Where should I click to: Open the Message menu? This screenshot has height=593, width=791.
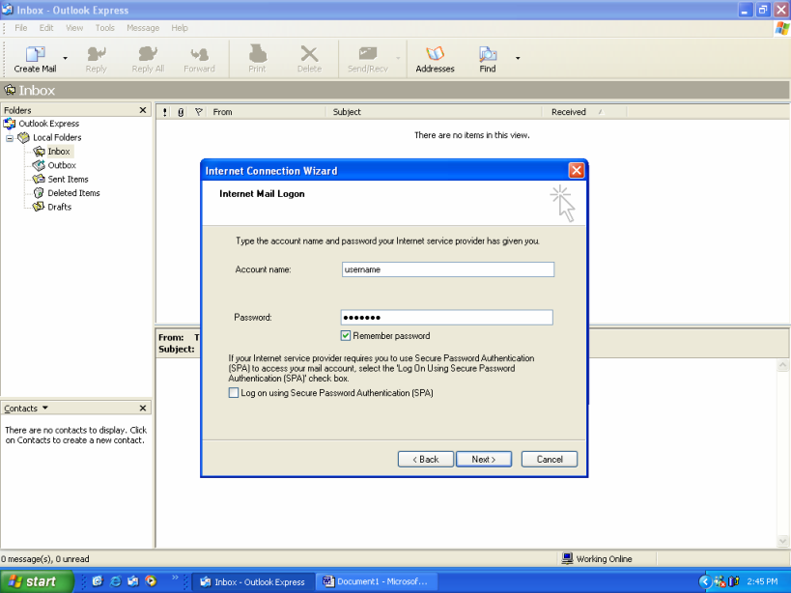click(x=143, y=28)
